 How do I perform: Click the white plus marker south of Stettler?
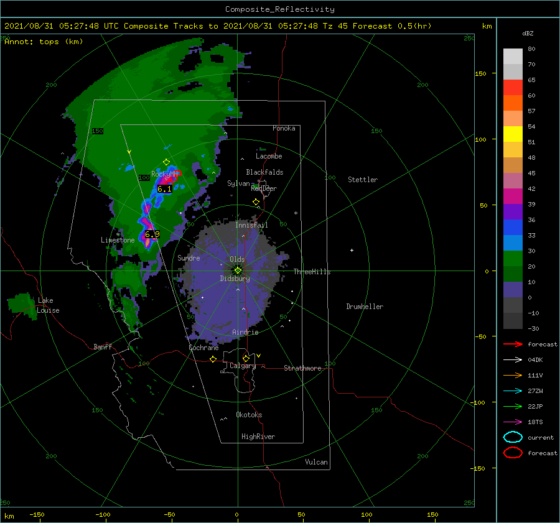tap(352, 250)
